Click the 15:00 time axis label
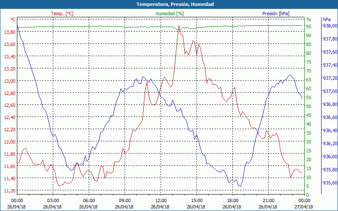The image size is (338, 211). [x=196, y=200]
